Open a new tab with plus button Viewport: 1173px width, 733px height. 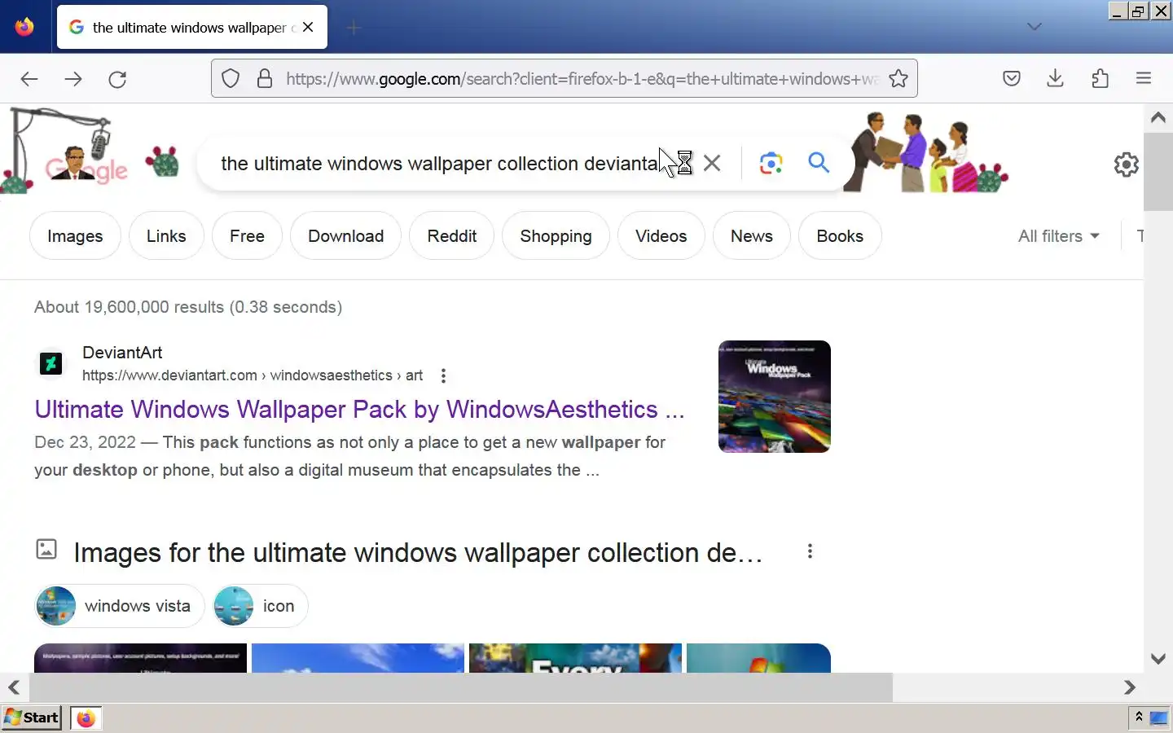354,28
